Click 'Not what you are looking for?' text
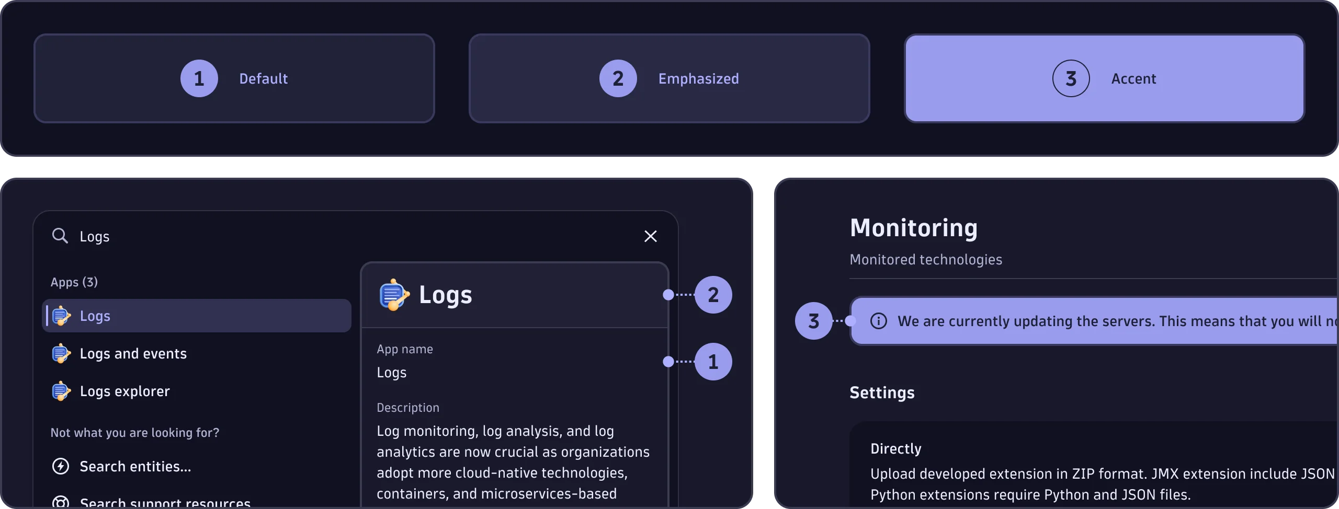 (135, 433)
